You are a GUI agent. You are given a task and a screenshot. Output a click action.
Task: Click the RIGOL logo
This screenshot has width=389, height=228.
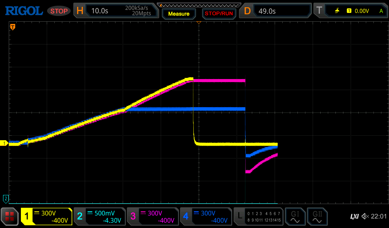[24, 11]
